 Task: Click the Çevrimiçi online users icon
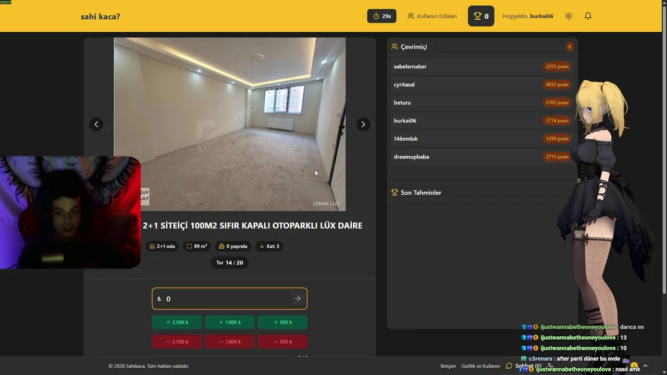(394, 47)
